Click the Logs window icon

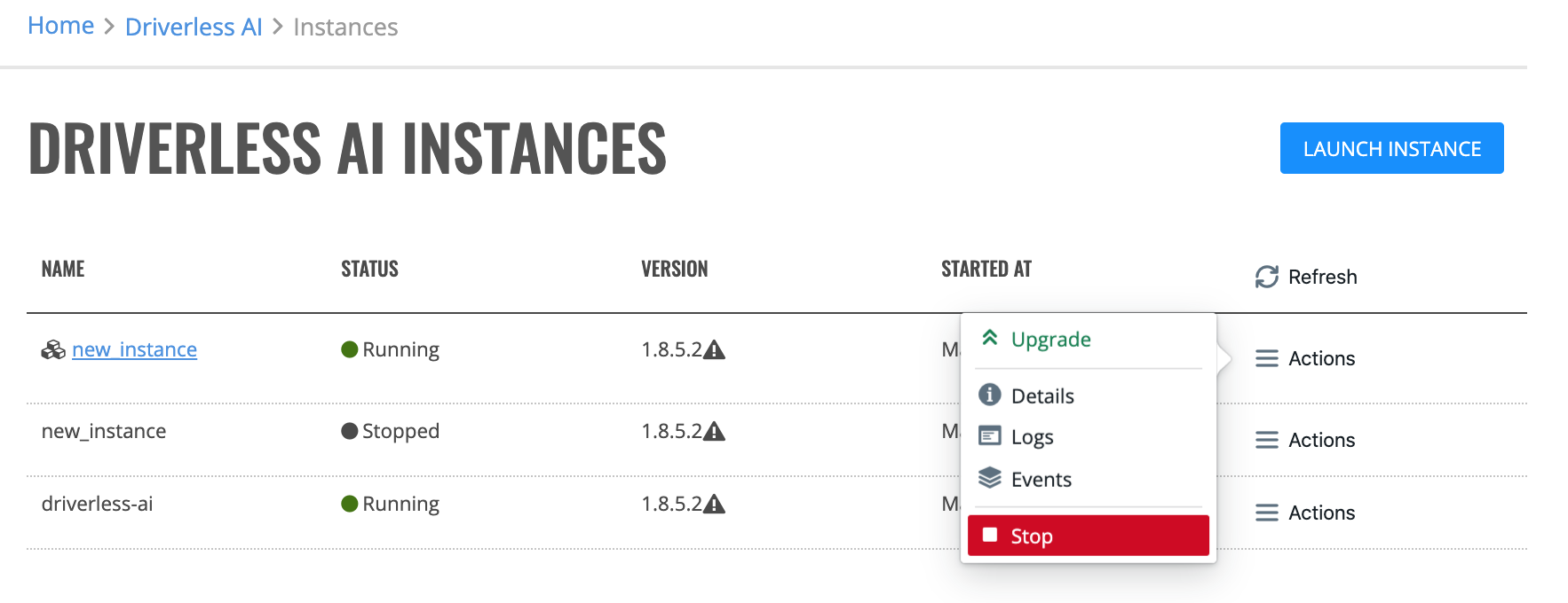(990, 436)
